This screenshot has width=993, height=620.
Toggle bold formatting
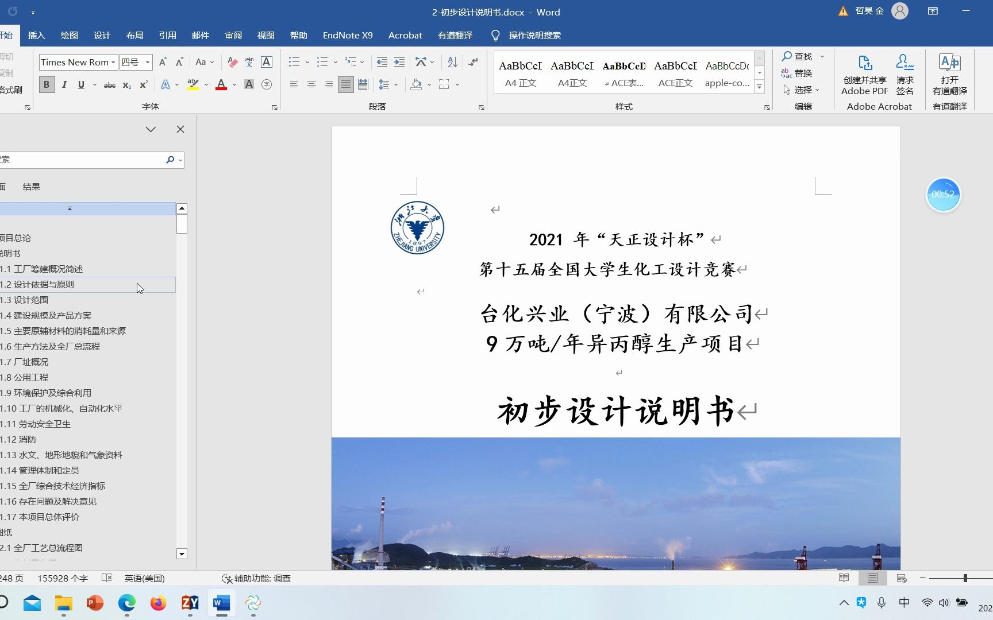tap(47, 84)
